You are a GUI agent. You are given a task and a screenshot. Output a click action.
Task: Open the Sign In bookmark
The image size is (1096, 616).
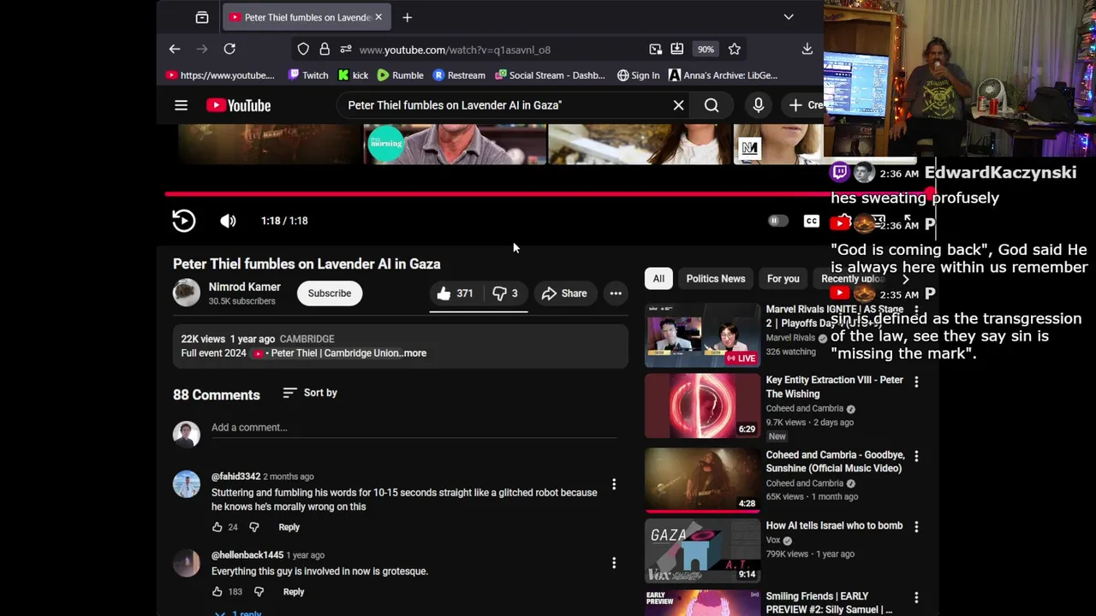coord(639,75)
